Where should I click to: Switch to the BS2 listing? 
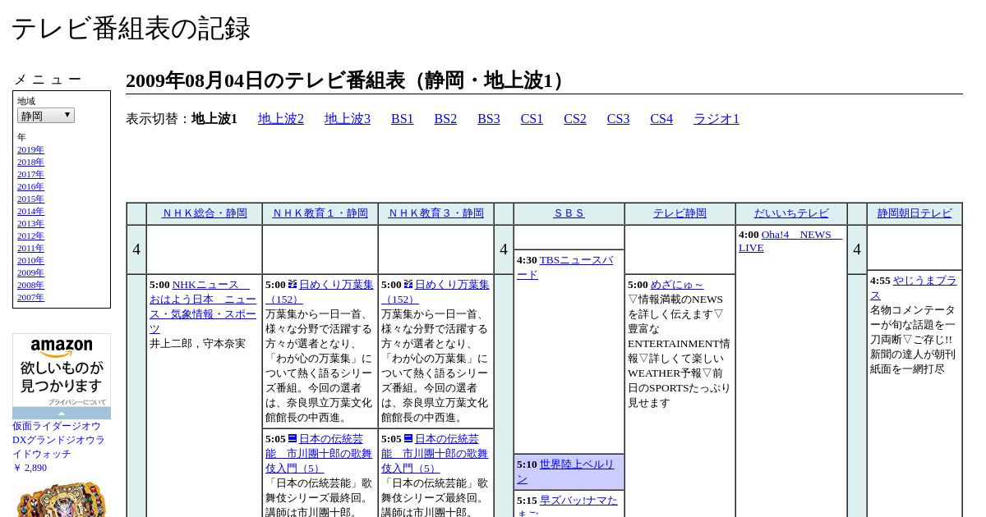445,119
